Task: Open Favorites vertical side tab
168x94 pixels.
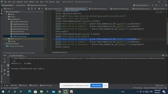Action: pyautogui.click(x=1, y=79)
